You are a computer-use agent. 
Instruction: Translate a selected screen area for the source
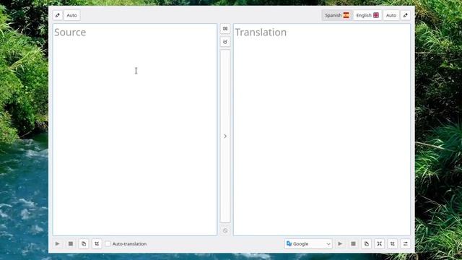coord(97,244)
